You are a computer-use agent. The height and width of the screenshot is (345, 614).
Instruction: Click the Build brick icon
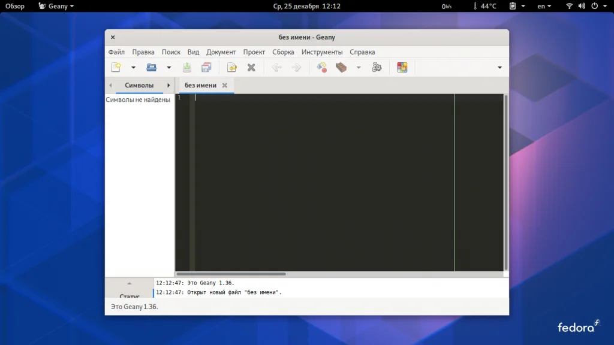click(341, 68)
